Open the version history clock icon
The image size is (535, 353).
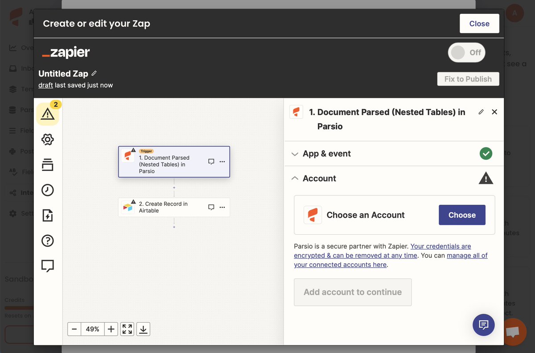48,190
